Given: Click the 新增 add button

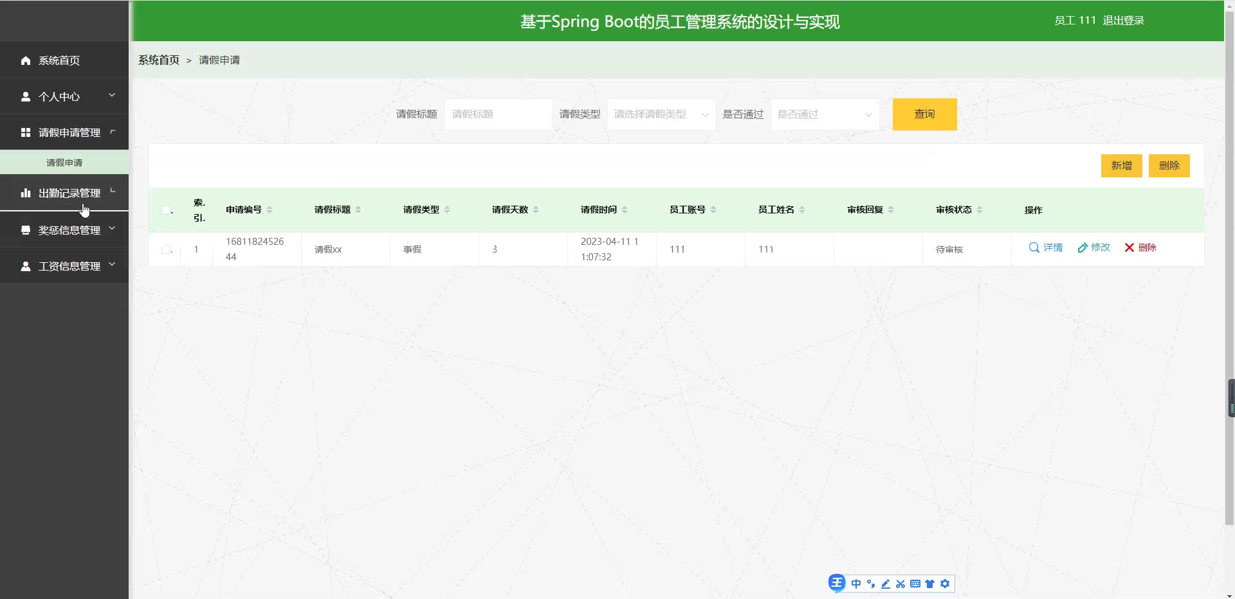Looking at the screenshot, I should pos(1121,166).
